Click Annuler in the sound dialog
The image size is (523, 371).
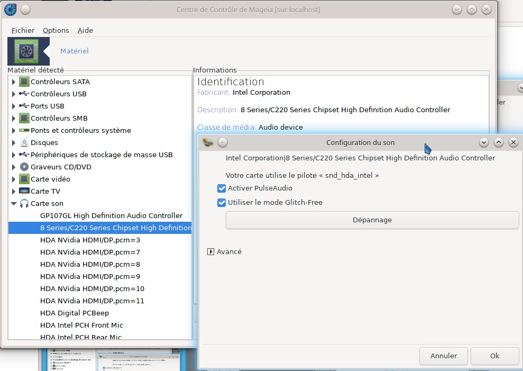click(443, 356)
